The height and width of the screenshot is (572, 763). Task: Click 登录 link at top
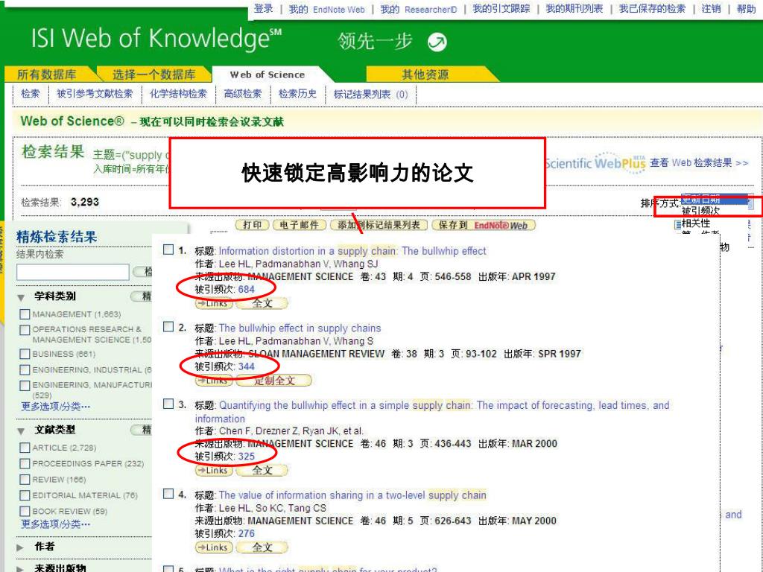click(263, 9)
